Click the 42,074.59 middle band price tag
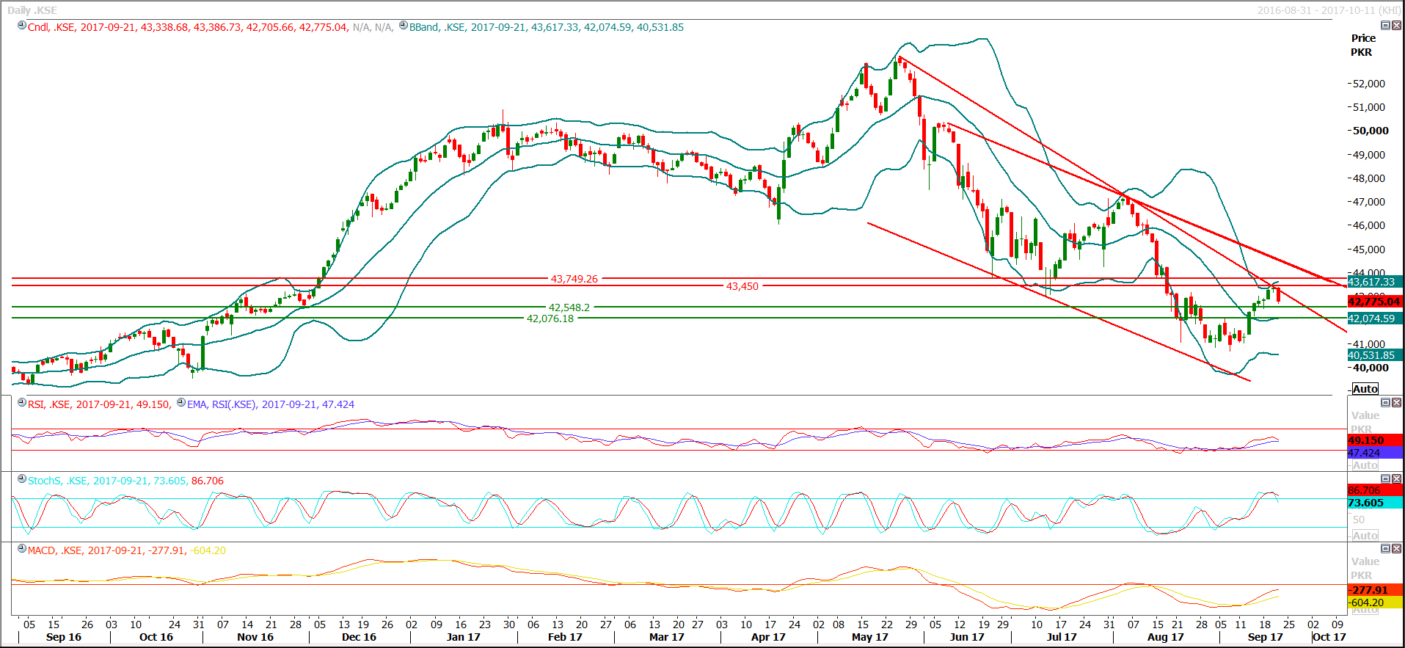This screenshot has height=648, width=1405. [x=1376, y=318]
